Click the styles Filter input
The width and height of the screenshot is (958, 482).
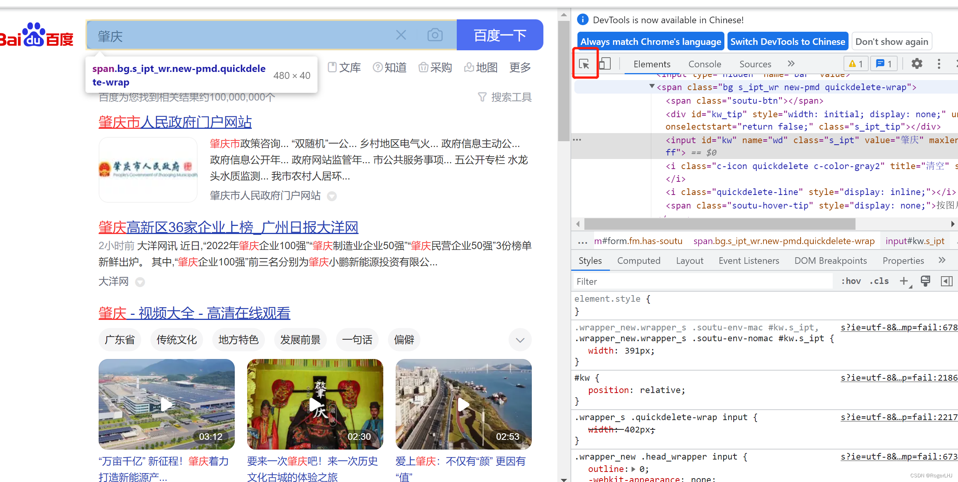point(703,282)
